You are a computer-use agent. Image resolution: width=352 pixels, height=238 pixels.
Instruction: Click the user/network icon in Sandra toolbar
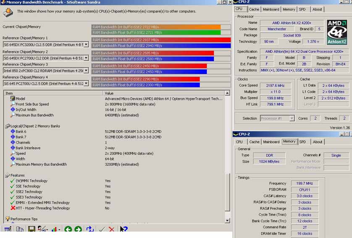42,229
